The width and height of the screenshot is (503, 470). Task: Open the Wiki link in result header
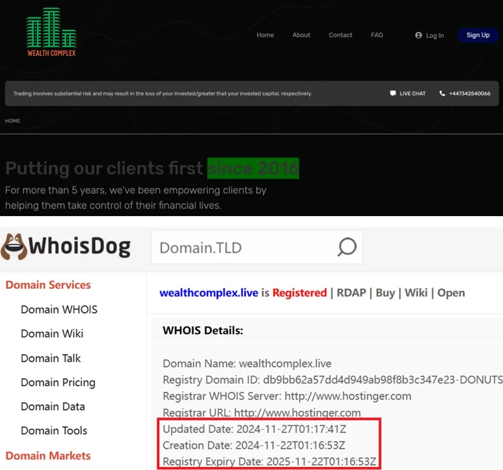(416, 293)
